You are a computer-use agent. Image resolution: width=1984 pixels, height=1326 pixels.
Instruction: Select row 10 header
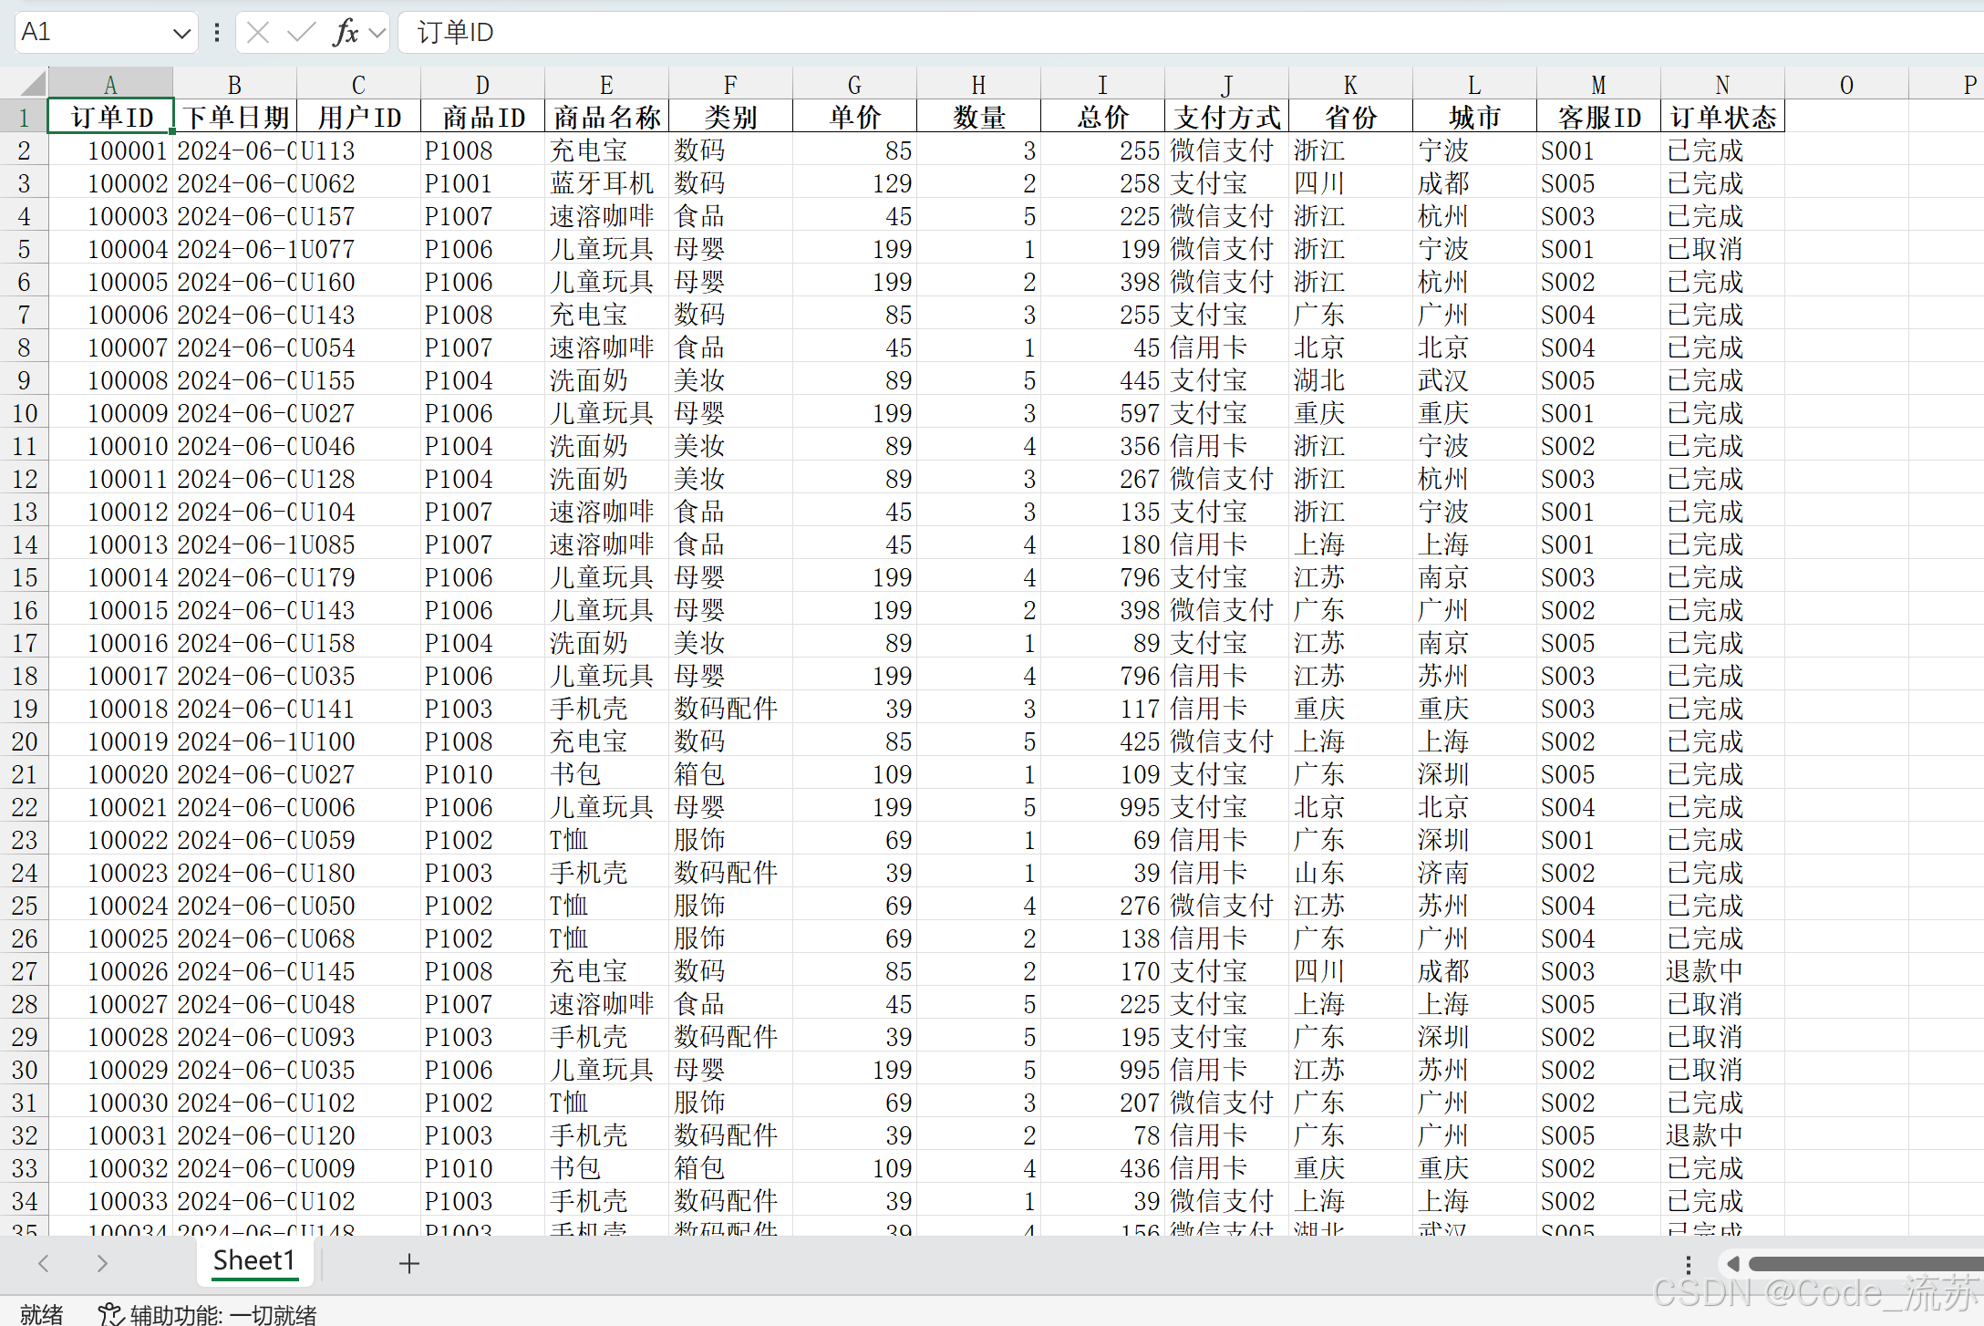[x=24, y=413]
